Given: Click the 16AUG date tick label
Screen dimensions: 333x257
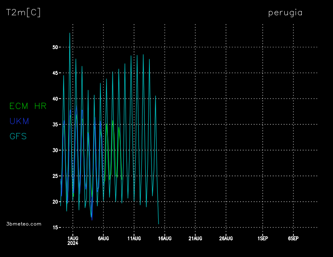Looking at the screenshot, I should pyautogui.click(x=165, y=238).
